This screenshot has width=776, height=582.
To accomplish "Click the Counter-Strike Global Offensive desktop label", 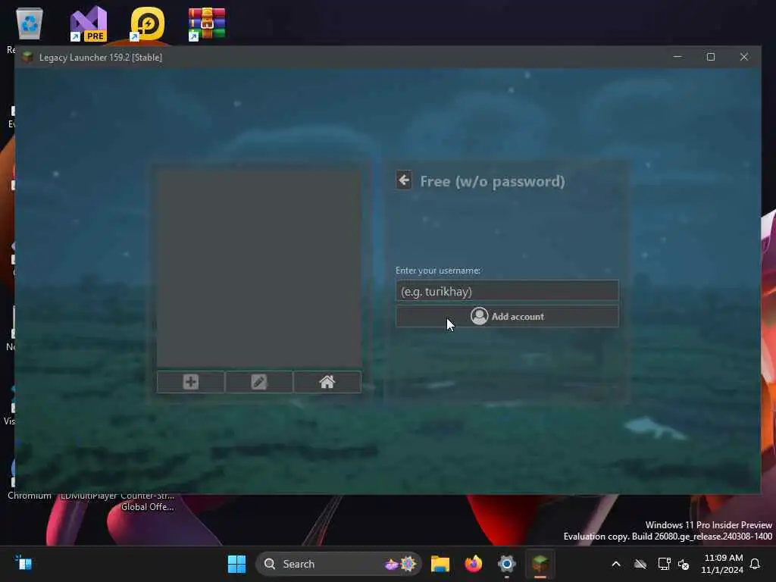I will (148, 501).
